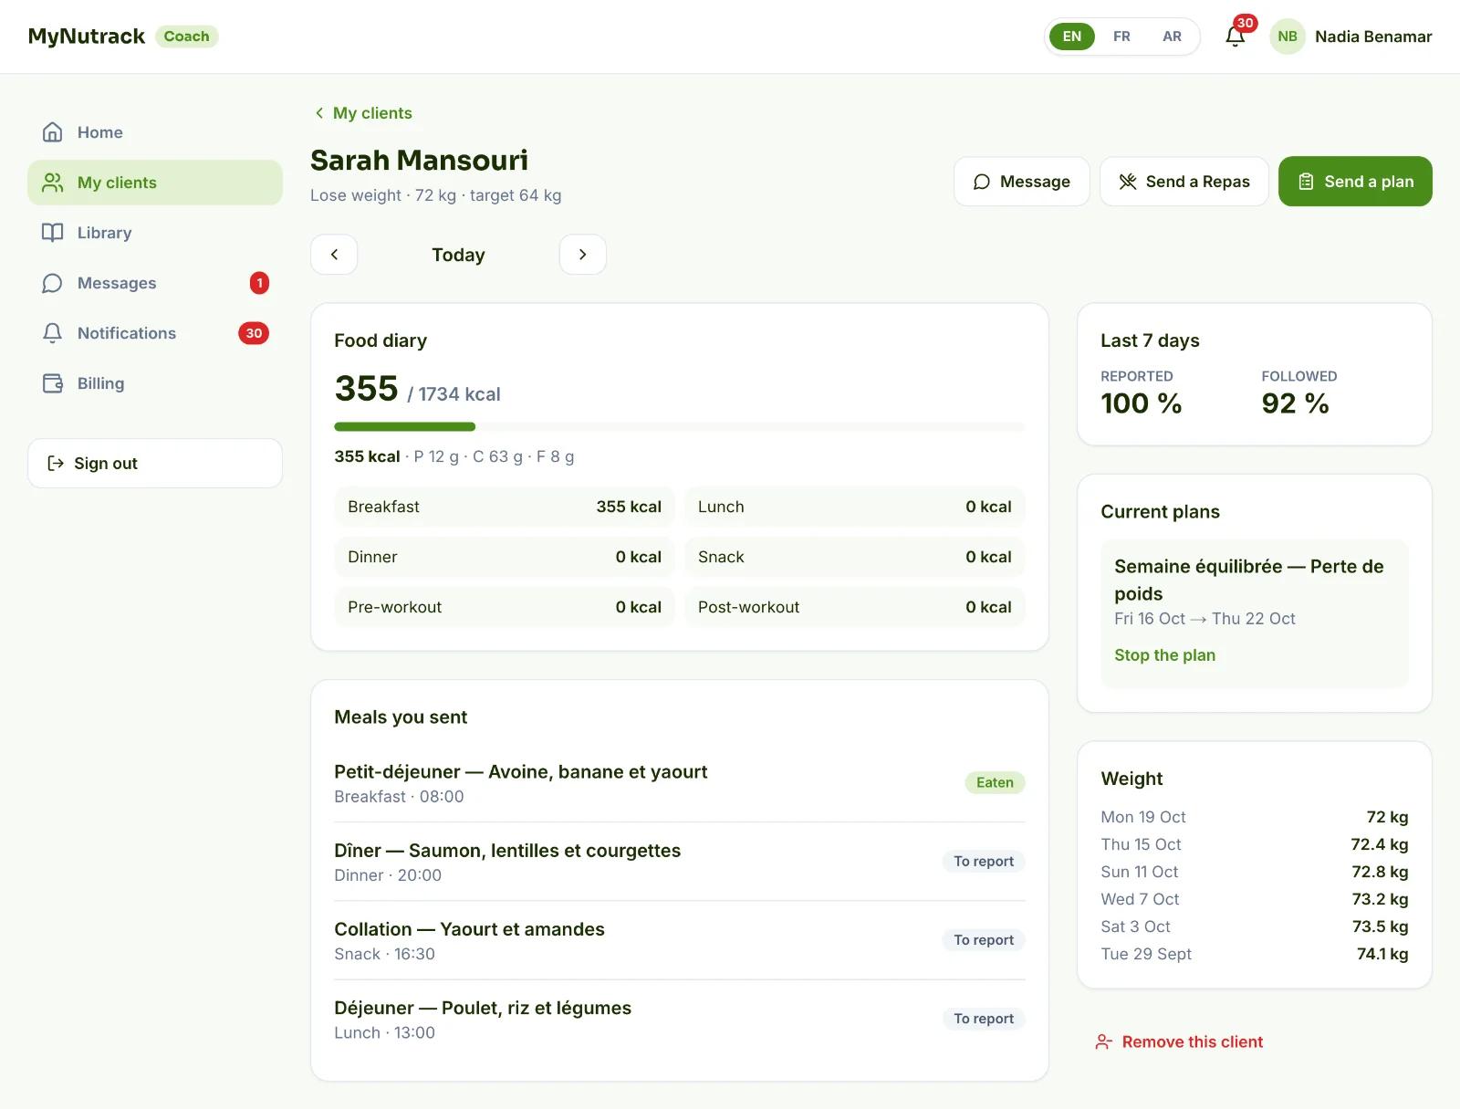Select the Pre-workout 0 kcal row
The width and height of the screenshot is (1460, 1109).
(x=505, y=607)
